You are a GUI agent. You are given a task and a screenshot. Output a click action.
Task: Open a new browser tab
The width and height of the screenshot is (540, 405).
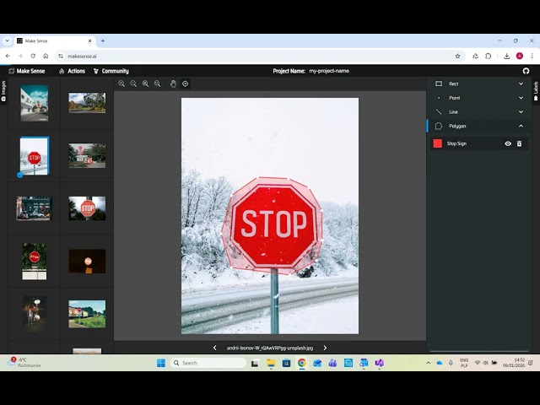[103, 40]
